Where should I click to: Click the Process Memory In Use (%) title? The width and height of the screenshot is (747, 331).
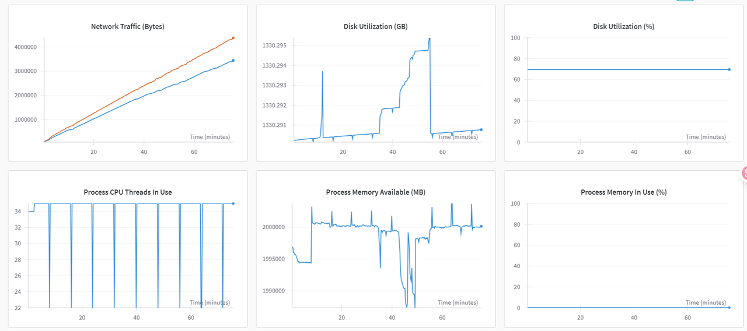[623, 192]
